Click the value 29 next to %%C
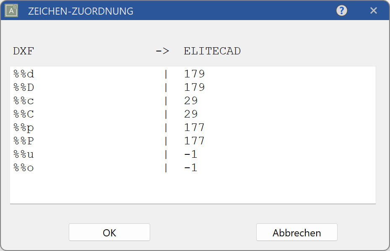 (191, 114)
